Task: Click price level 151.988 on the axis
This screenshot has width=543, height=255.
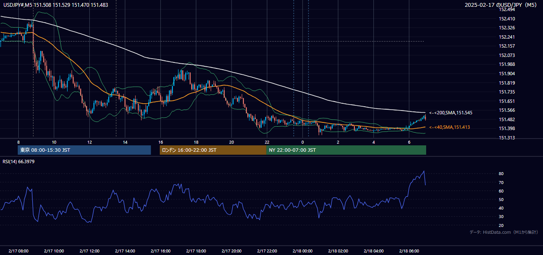Action: tap(507, 64)
